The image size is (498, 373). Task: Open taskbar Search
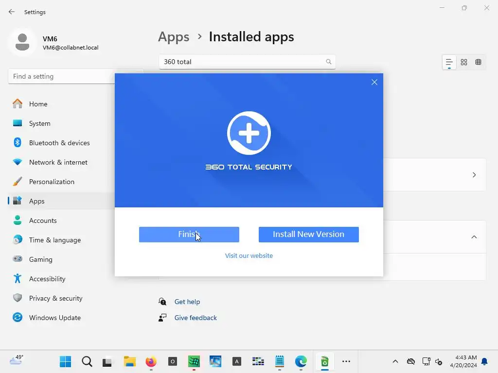tap(87, 361)
